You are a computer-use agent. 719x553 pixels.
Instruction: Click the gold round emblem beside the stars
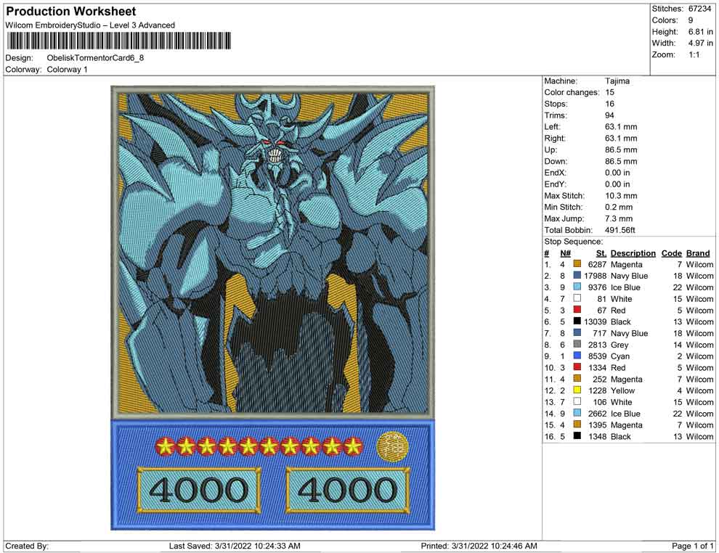pos(392,446)
